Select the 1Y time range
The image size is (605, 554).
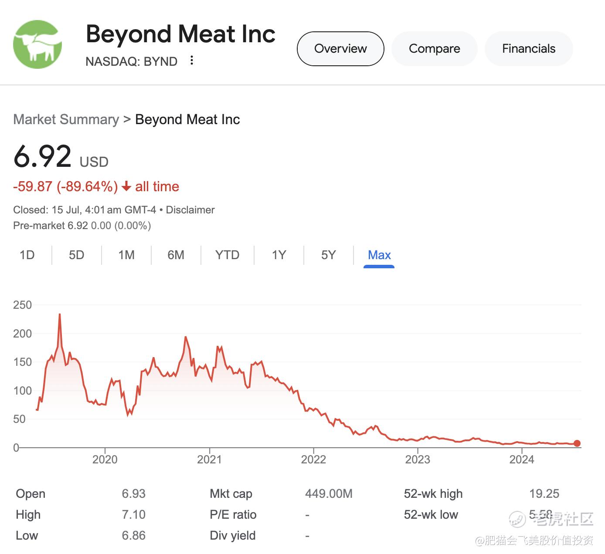click(x=279, y=255)
